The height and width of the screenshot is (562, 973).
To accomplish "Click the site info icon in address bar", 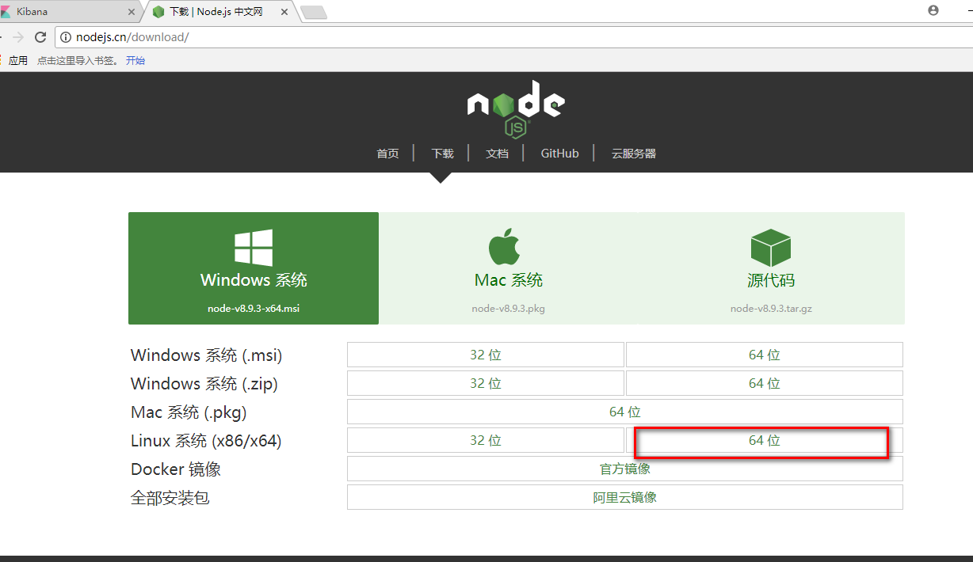I will tap(66, 37).
